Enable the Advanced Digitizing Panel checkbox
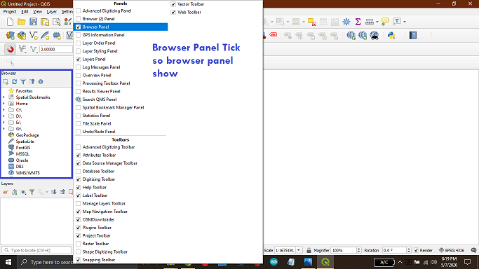 point(79,11)
